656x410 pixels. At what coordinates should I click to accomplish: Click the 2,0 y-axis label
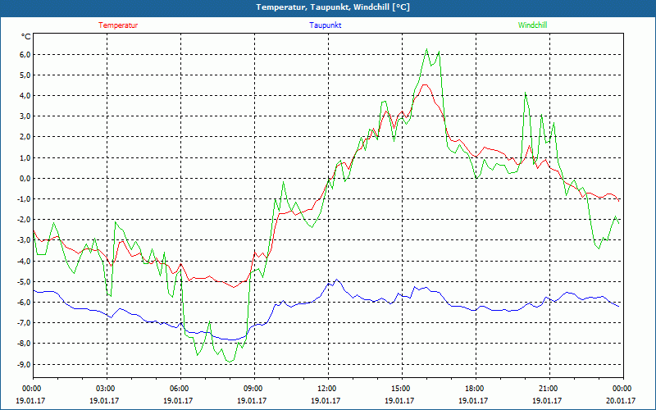pyautogui.click(x=25, y=137)
